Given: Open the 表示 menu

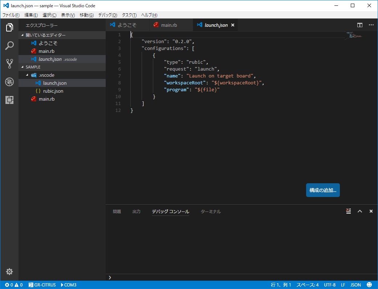Looking at the screenshot, I should point(68,15).
